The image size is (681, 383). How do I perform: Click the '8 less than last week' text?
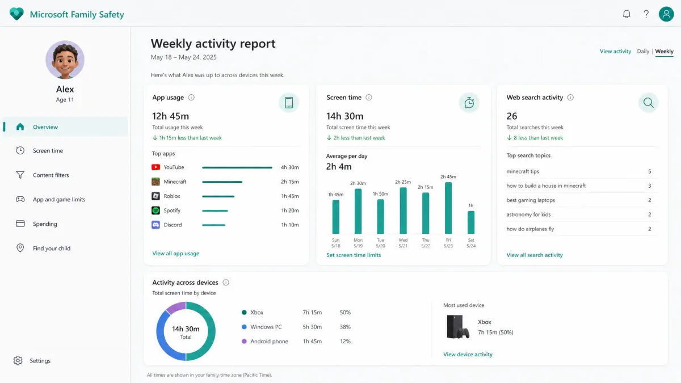(538, 137)
